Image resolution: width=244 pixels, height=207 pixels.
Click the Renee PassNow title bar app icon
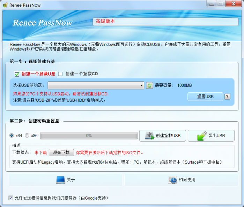point(5,5)
